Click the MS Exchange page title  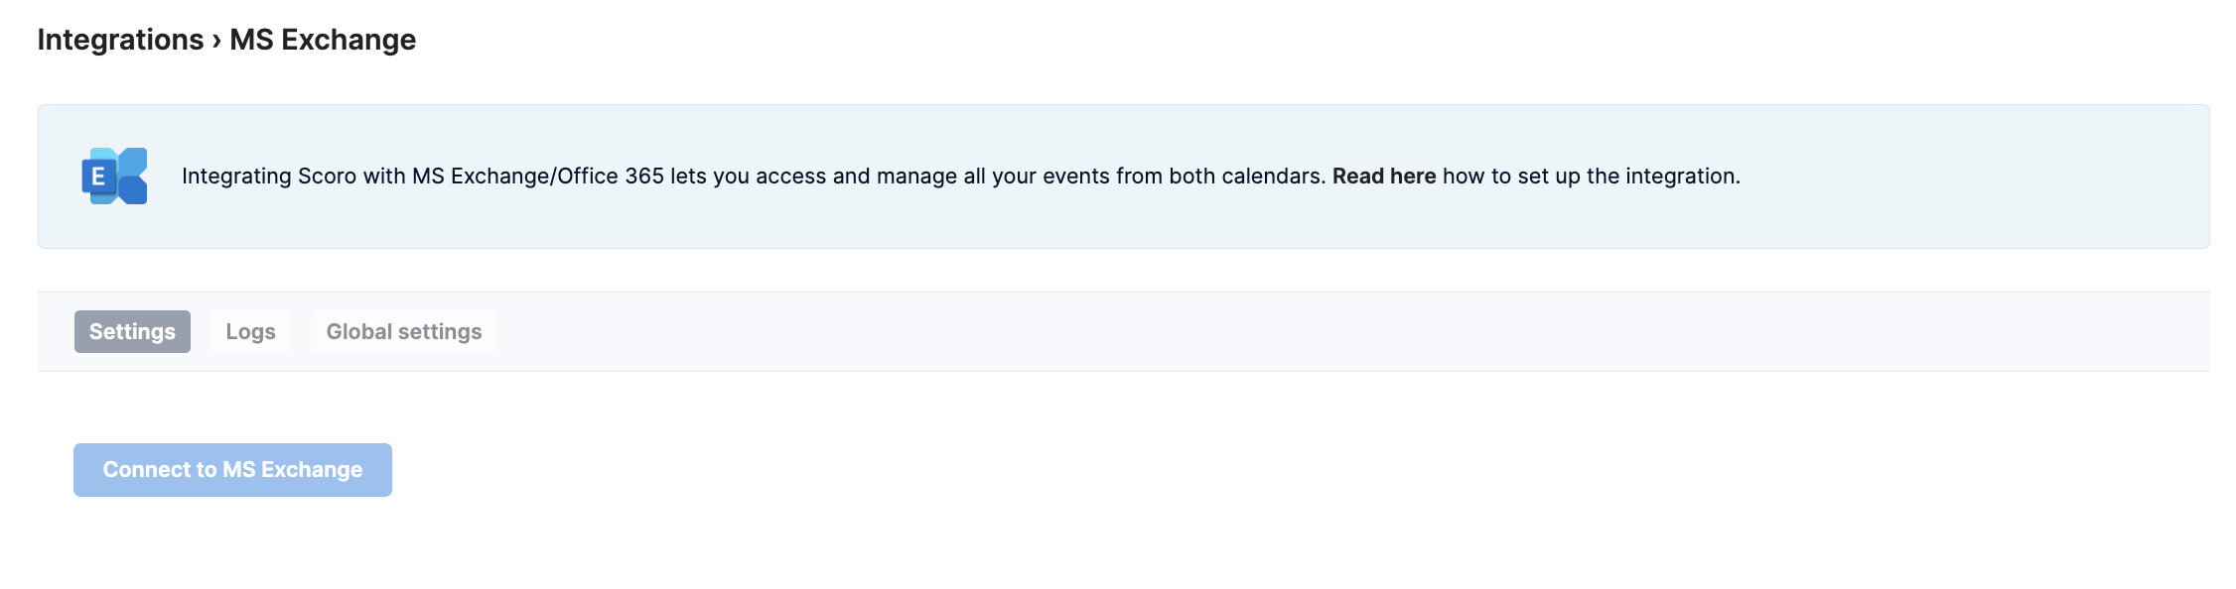[323, 40]
